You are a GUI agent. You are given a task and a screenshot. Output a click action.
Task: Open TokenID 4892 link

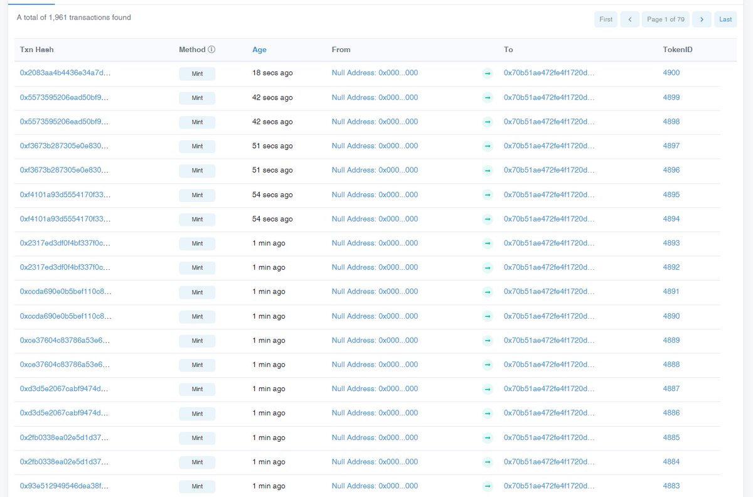coord(671,267)
